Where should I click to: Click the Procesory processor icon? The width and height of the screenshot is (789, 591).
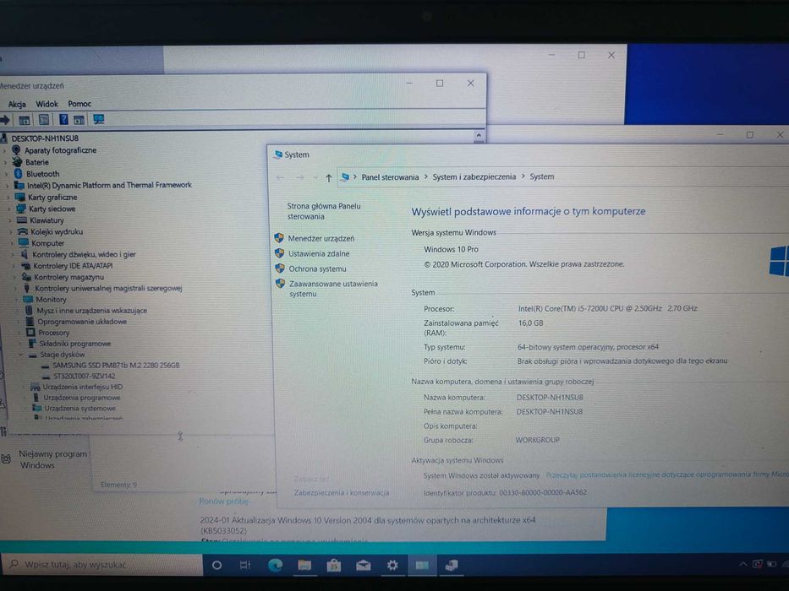coord(30,332)
